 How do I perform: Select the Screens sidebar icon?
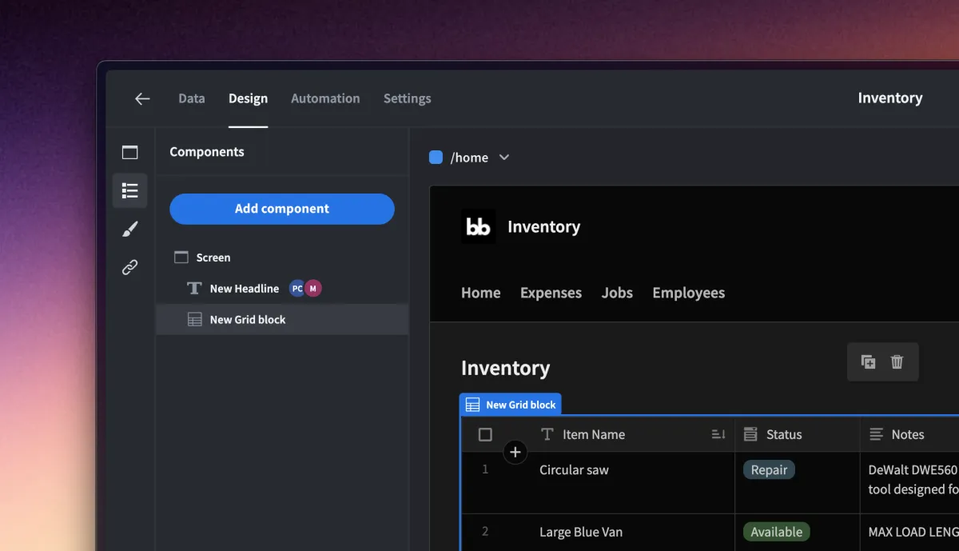click(129, 152)
